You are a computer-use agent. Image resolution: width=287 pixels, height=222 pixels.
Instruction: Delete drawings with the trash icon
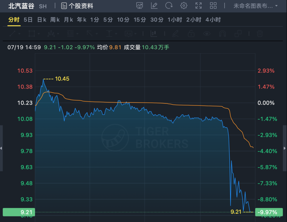(x=260, y=34)
